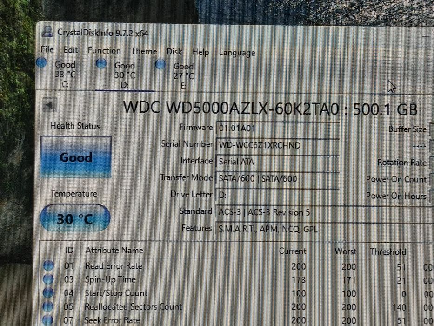The height and width of the screenshot is (326, 434).
Task: Click status orb for Spin-Up Time row
Action: pyautogui.click(x=48, y=279)
